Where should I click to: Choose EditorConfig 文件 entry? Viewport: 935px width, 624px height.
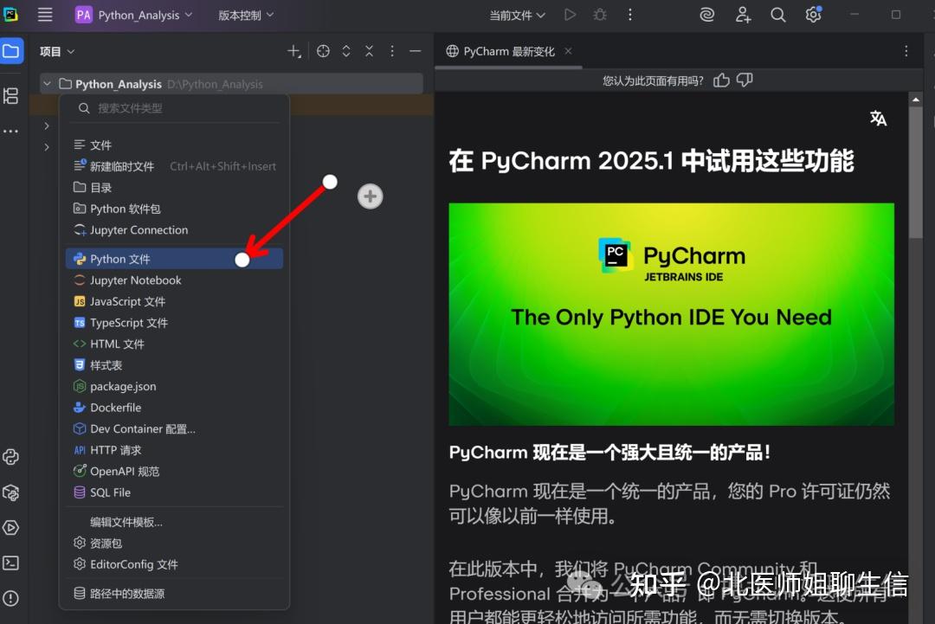point(174,564)
